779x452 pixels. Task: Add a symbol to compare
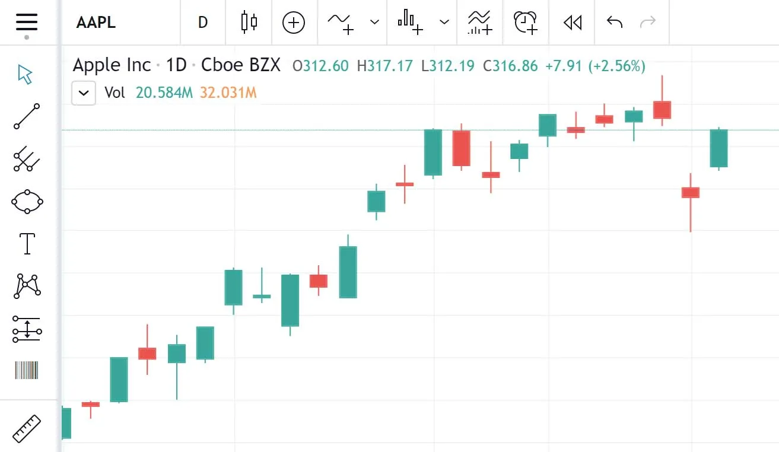[x=294, y=23]
